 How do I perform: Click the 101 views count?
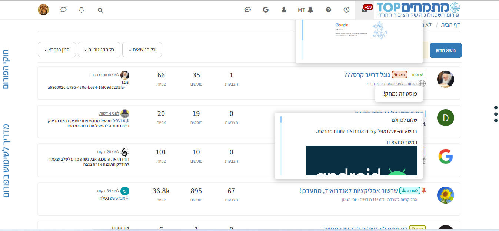click(x=161, y=152)
